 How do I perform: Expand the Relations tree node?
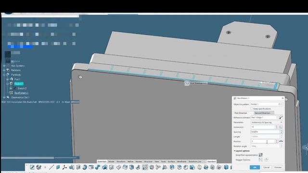4,70
